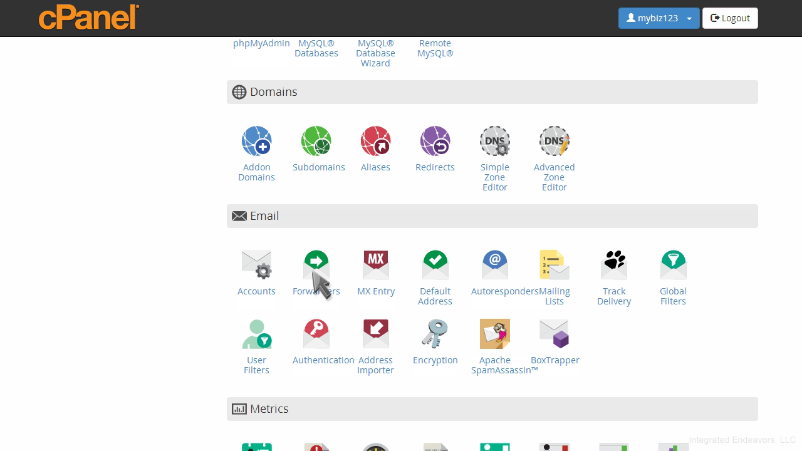Click the Subdomains text label
The height and width of the screenshot is (451, 802).
(x=318, y=167)
